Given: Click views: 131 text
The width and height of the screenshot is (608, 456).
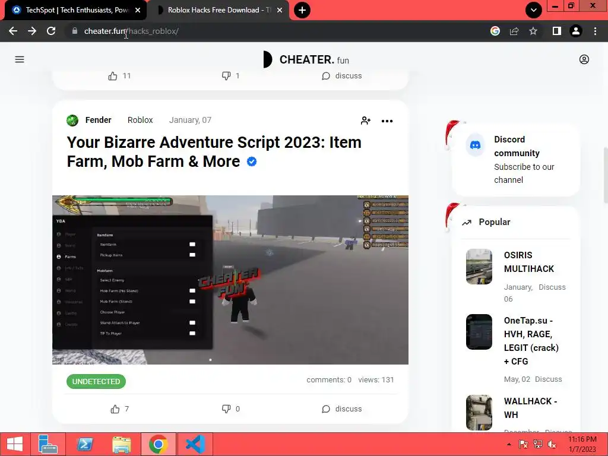Looking at the screenshot, I should (376, 380).
